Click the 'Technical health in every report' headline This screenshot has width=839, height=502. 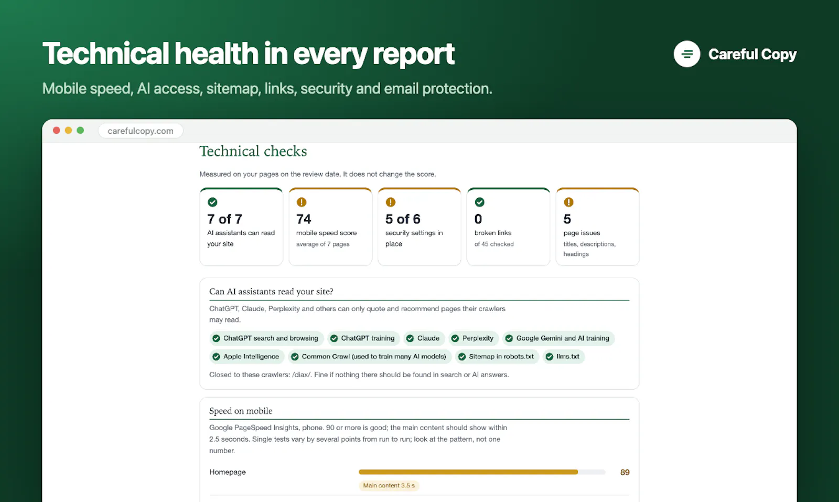coord(249,54)
